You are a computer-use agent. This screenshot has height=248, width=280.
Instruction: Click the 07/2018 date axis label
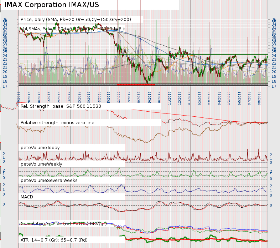click(x=249, y=98)
